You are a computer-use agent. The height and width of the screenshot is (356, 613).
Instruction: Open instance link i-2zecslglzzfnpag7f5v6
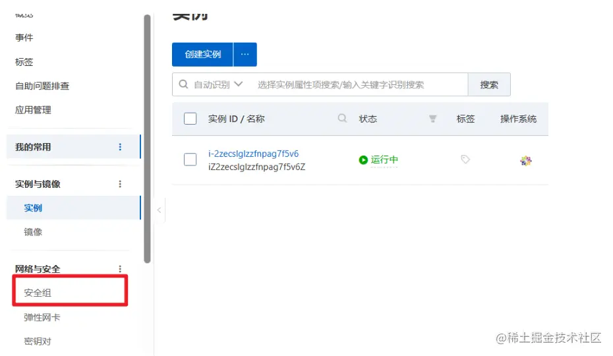(x=253, y=154)
